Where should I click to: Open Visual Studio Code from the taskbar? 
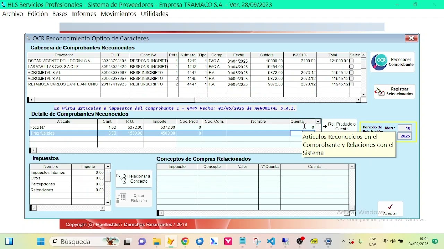pos(271,241)
